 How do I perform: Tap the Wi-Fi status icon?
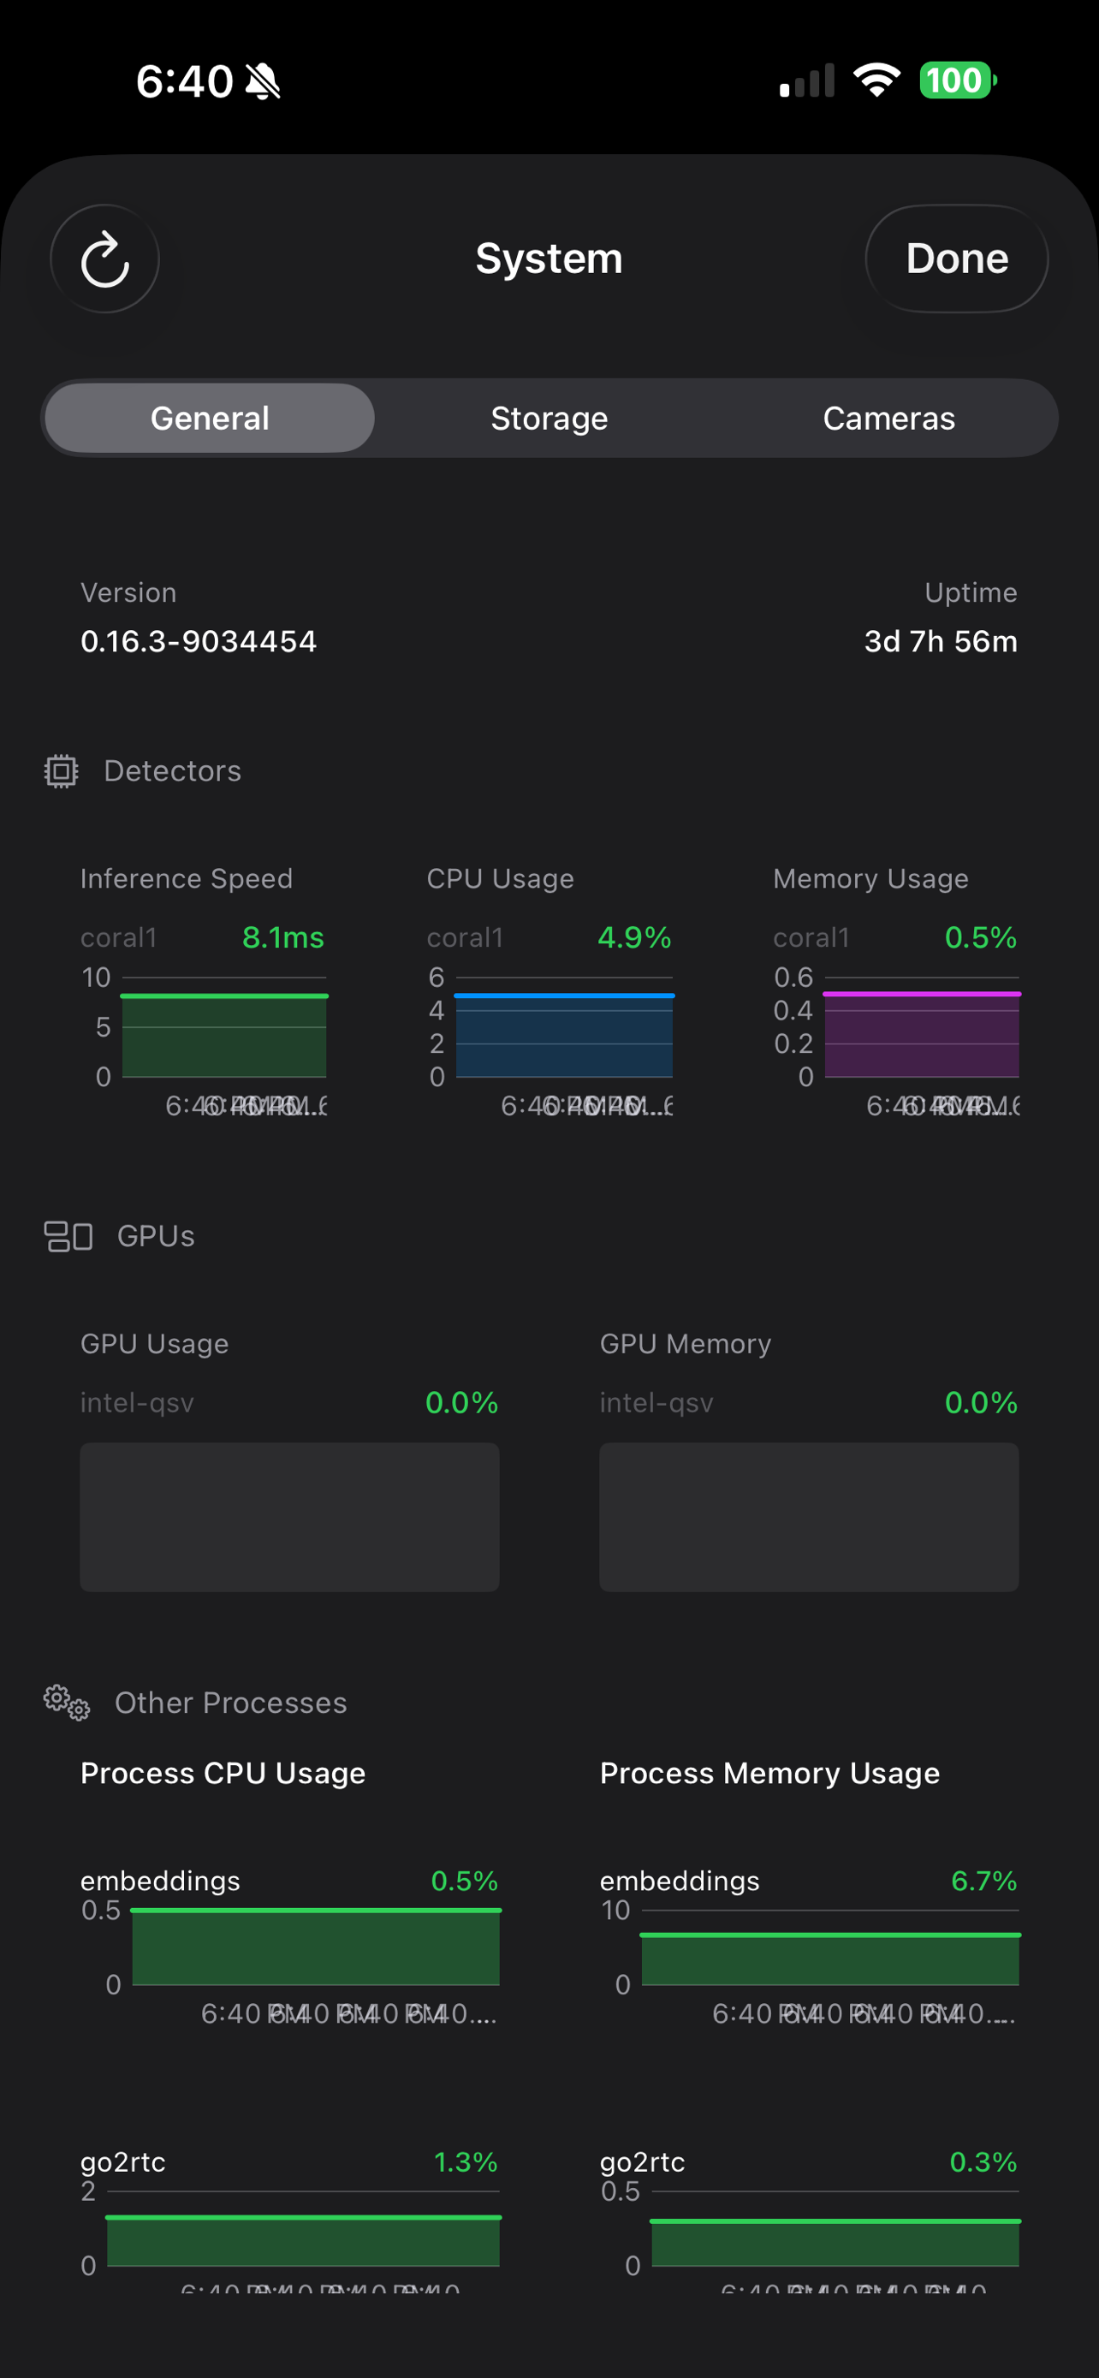tap(877, 80)
